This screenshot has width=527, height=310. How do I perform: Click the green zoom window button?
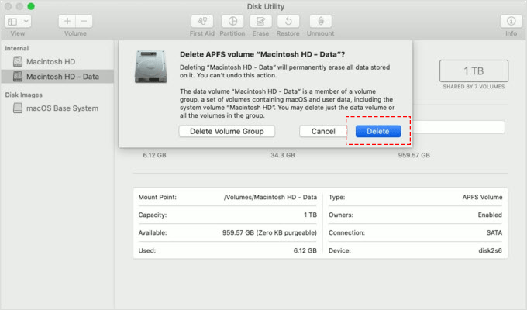31,6
